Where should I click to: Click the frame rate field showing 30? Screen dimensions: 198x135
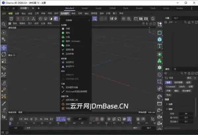coord(186,114)
